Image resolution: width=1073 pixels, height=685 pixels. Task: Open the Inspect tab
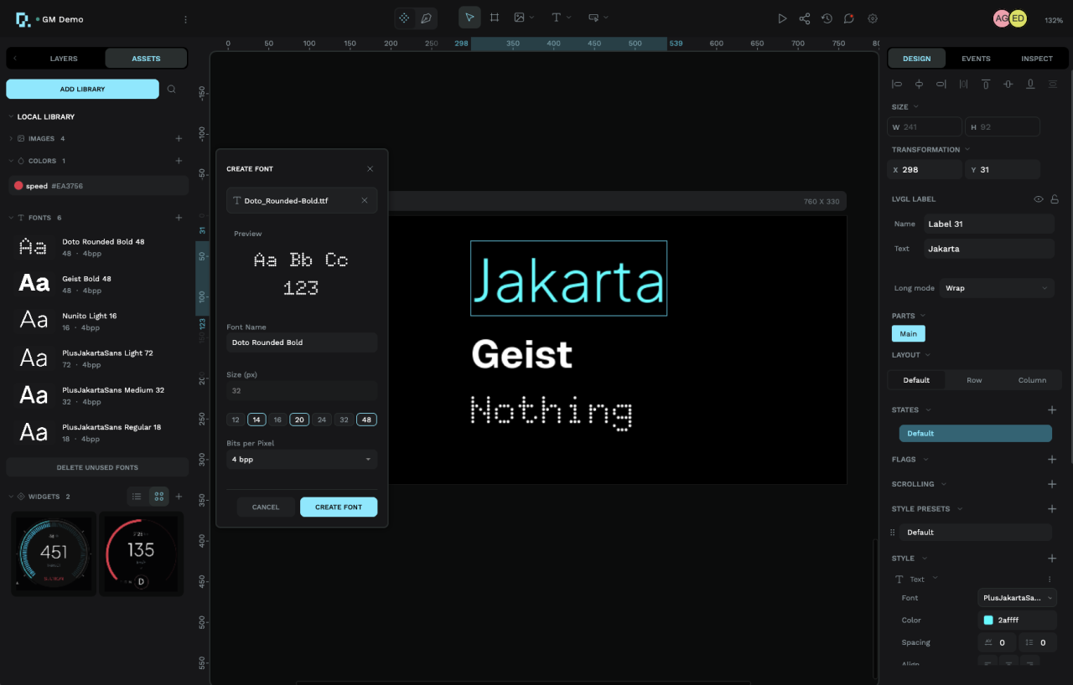point(1037,59)
